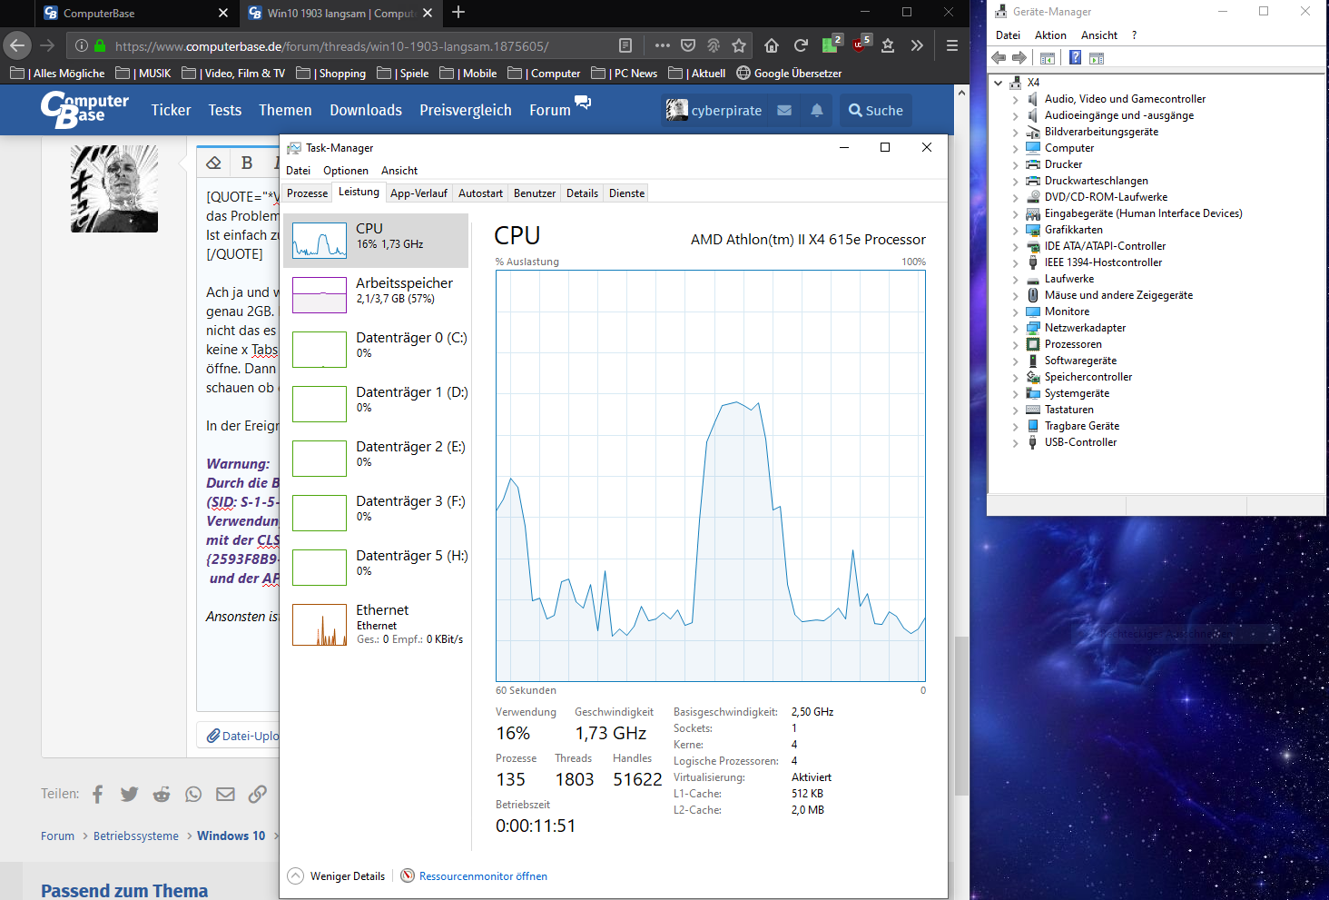This screenshot has height=900, width=1329.
Task: Save page to Pocket icon
Action: pos(688,45)
